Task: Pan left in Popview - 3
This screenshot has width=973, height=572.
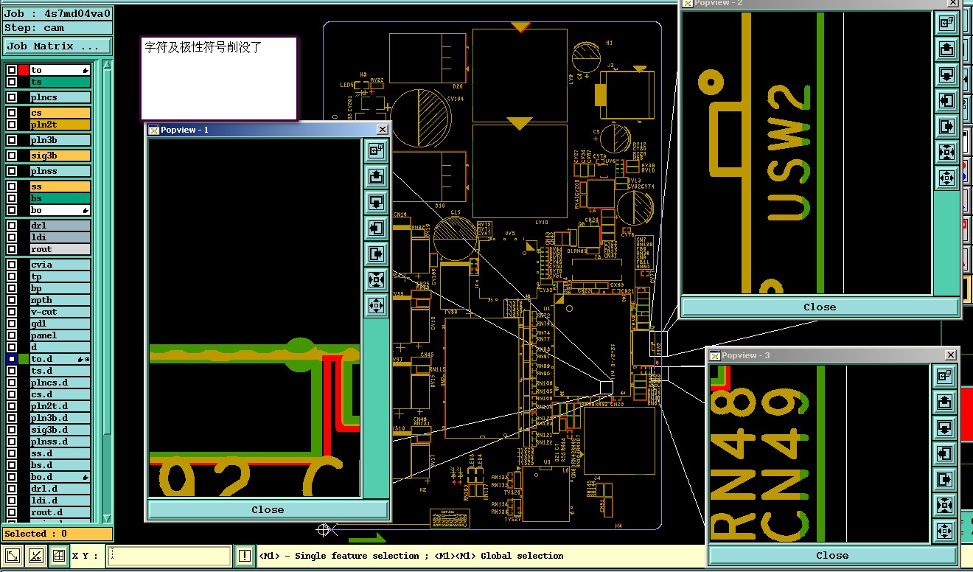Action: [945, 454]
